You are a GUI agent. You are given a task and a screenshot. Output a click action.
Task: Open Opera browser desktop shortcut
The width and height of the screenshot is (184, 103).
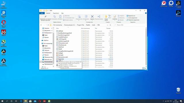coord(4,24)
